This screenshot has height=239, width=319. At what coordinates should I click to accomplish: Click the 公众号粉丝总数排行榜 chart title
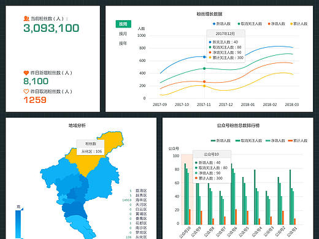238,126
